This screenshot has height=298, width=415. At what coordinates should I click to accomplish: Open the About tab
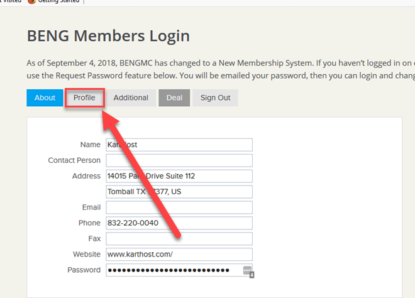pos(45,97)
